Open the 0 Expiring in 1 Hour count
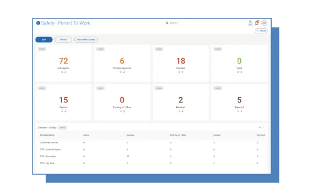Screen dimensions: 314x195 [122, 100]
